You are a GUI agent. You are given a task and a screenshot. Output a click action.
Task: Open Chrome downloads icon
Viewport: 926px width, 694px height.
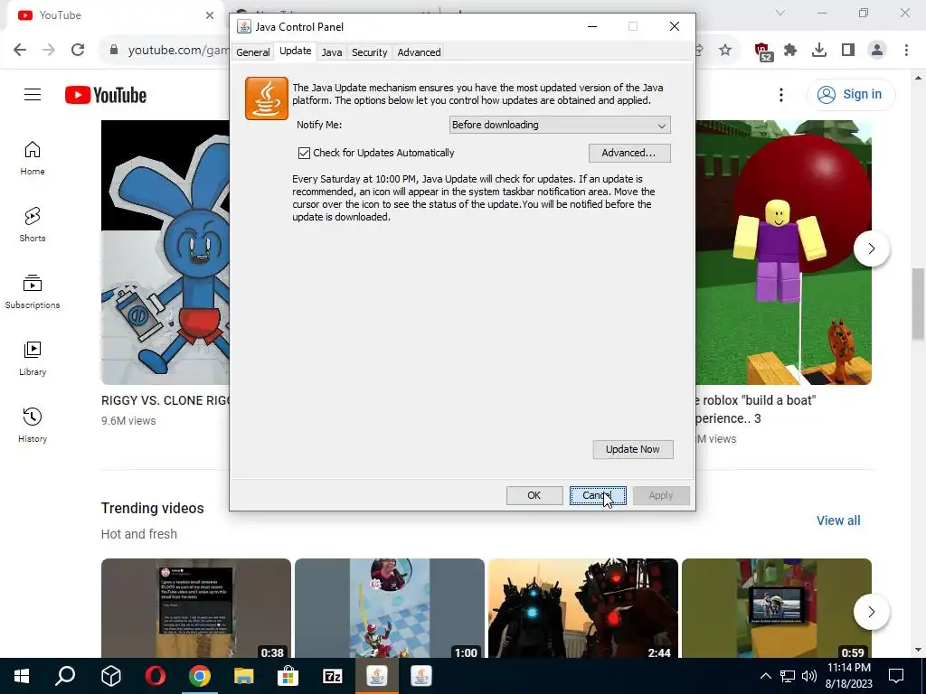pos(819,51)
